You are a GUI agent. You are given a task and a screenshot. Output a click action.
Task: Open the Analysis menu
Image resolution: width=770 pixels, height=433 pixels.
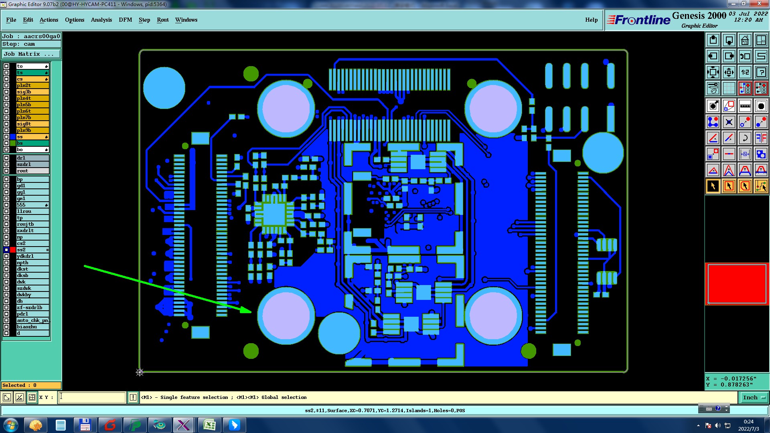coord(101,20)
